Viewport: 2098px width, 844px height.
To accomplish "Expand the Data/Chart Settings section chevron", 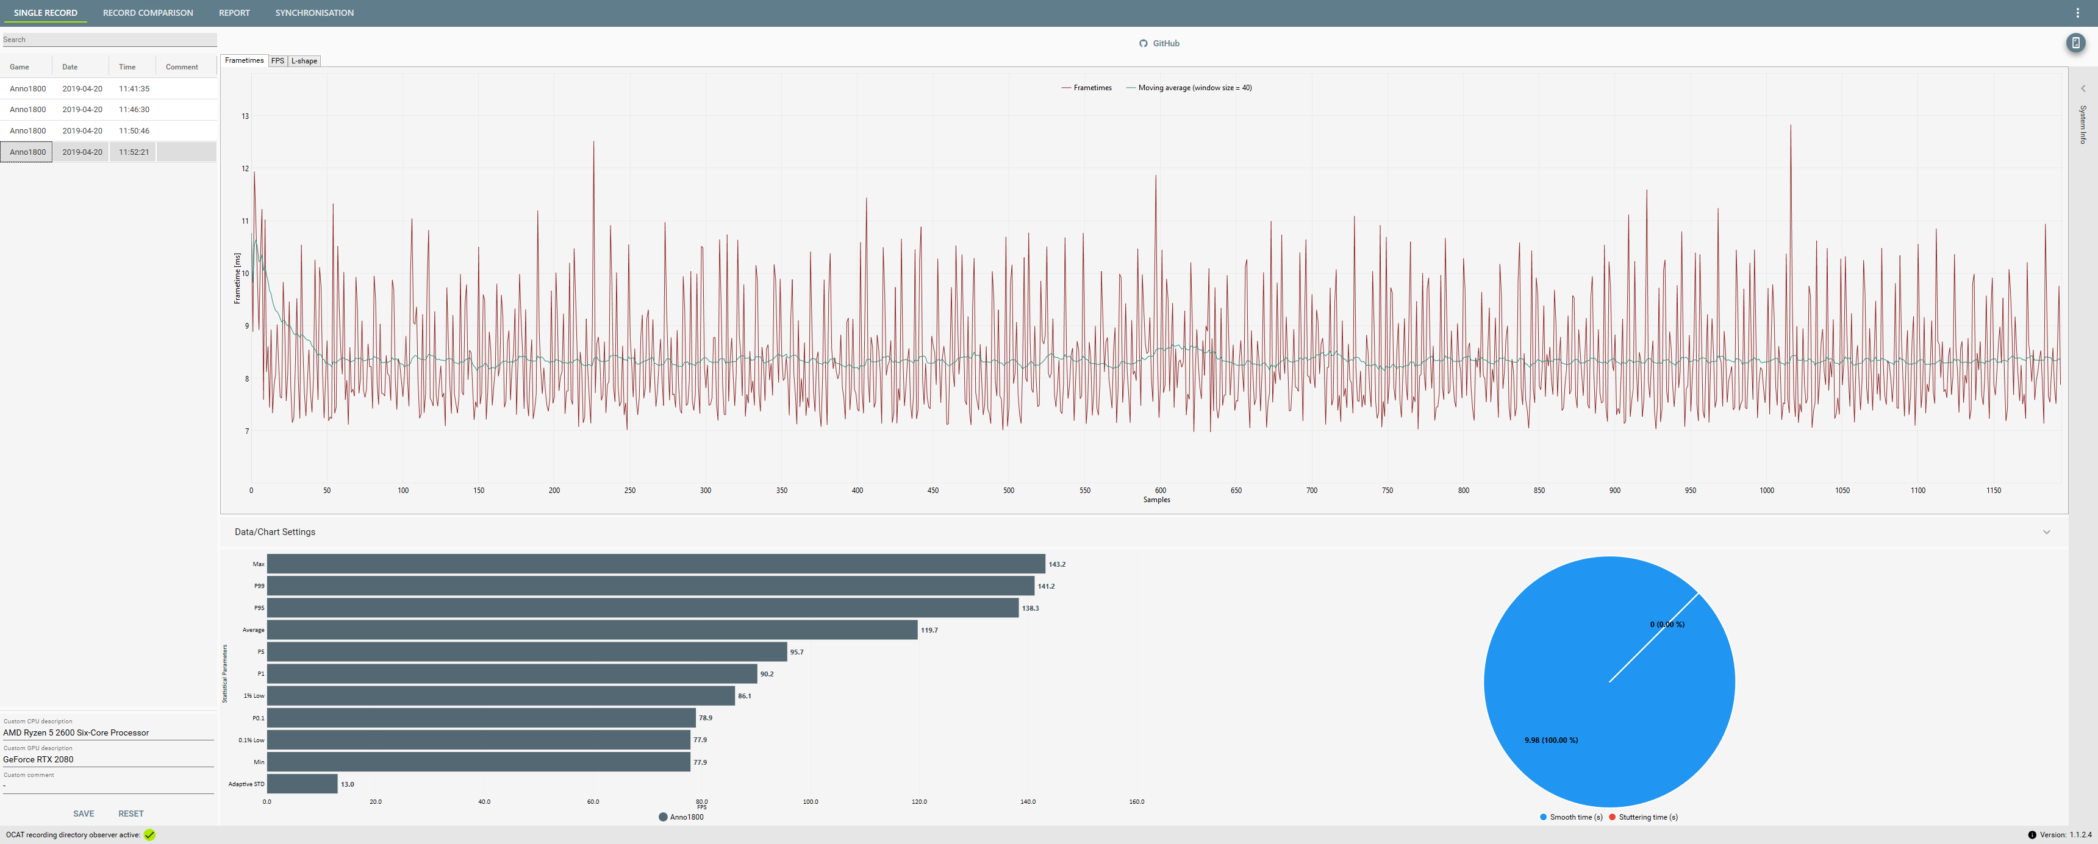I will click(x=2046, y=532).
